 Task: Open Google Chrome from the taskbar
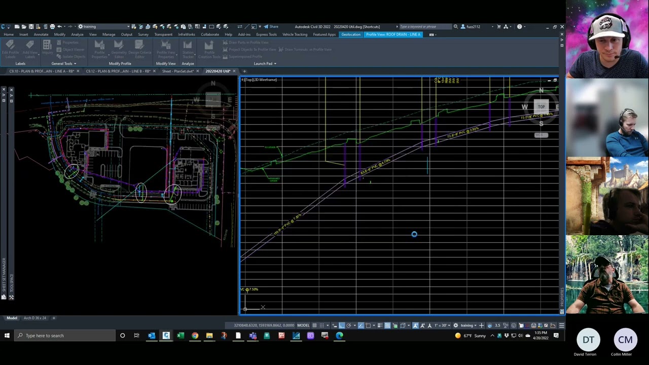tap(195, 335)
